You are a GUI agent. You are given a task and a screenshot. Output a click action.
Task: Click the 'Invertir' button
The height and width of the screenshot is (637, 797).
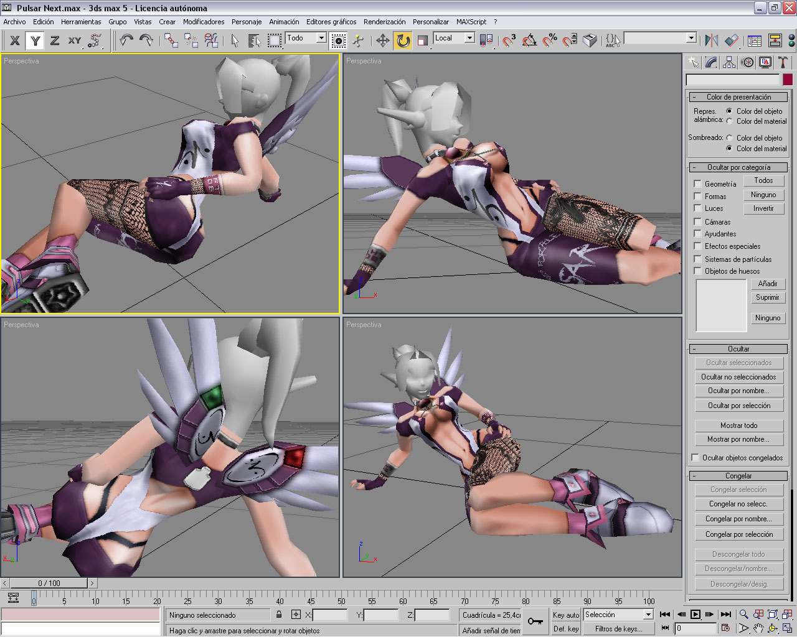(x=763, y=208)
